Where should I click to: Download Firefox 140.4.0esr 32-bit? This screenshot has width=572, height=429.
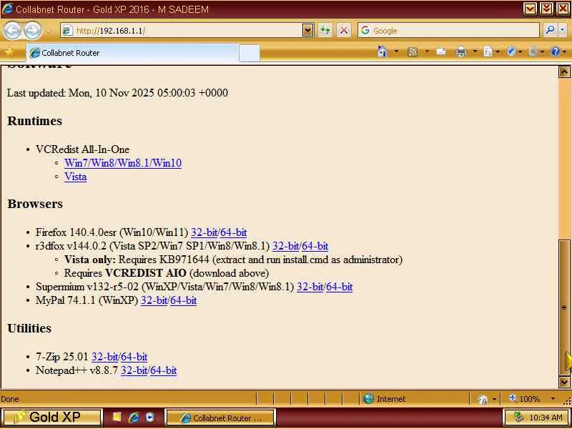(x=204, y=232)
